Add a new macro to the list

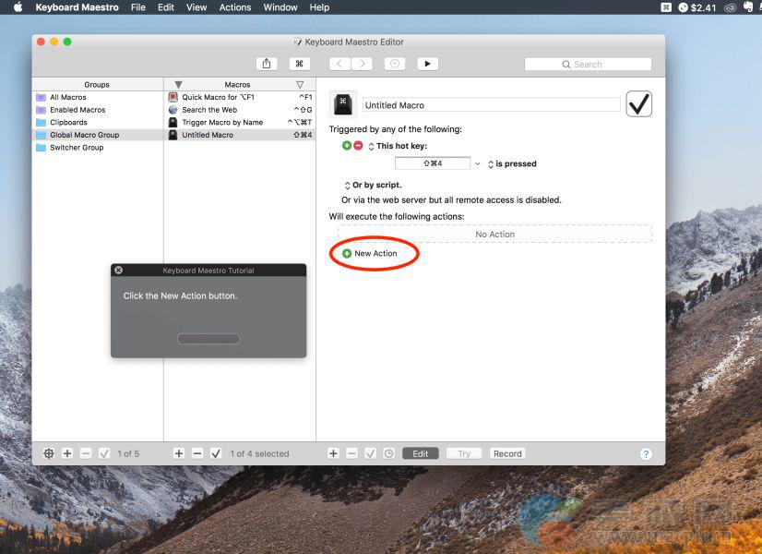point(179,453)
